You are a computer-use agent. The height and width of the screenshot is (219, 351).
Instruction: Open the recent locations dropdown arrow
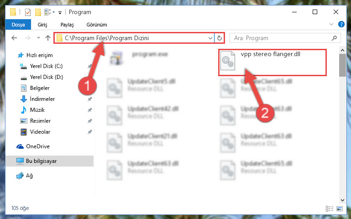38,38
